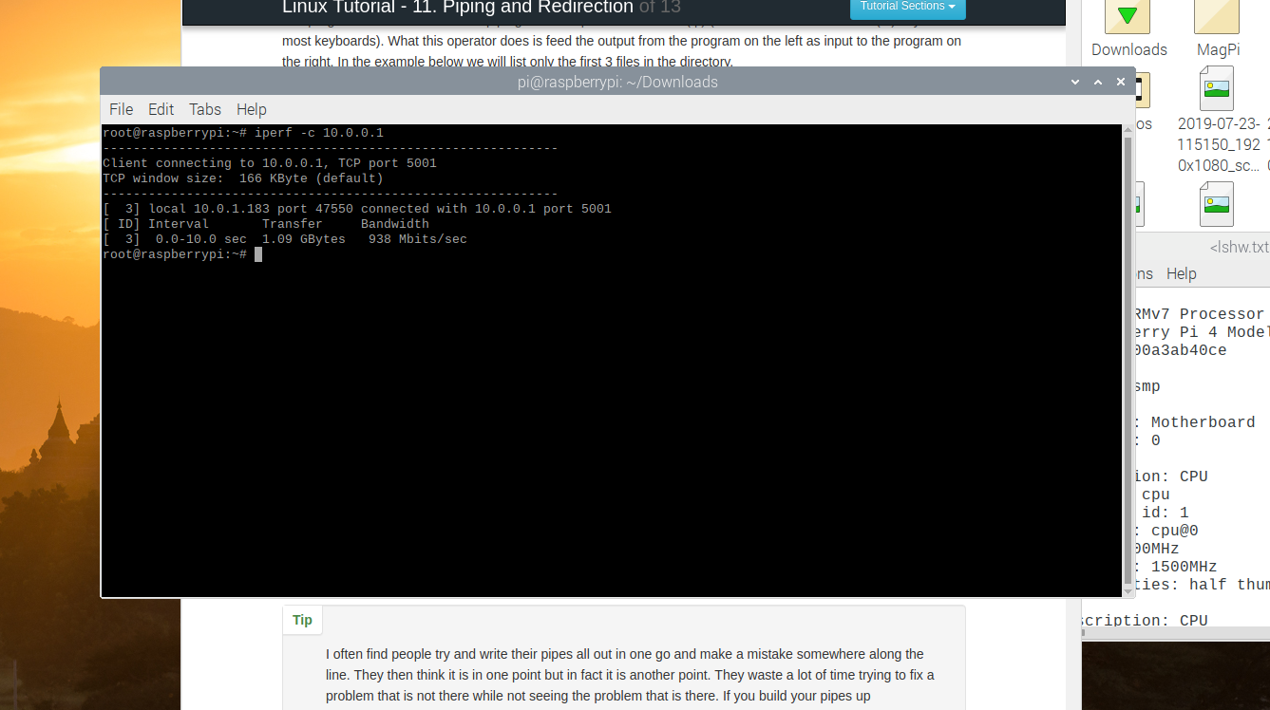
Task: Close the pi@raspberrypi terminal window
Action: click(x=1121, y=83)
